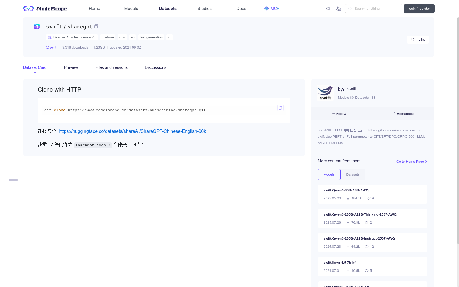Open the MCP navigation link
Screen dimensions: 459x287
pos(272,9)
